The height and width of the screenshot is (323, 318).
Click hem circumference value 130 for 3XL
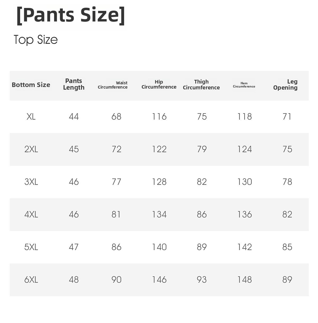coord(244,182)
